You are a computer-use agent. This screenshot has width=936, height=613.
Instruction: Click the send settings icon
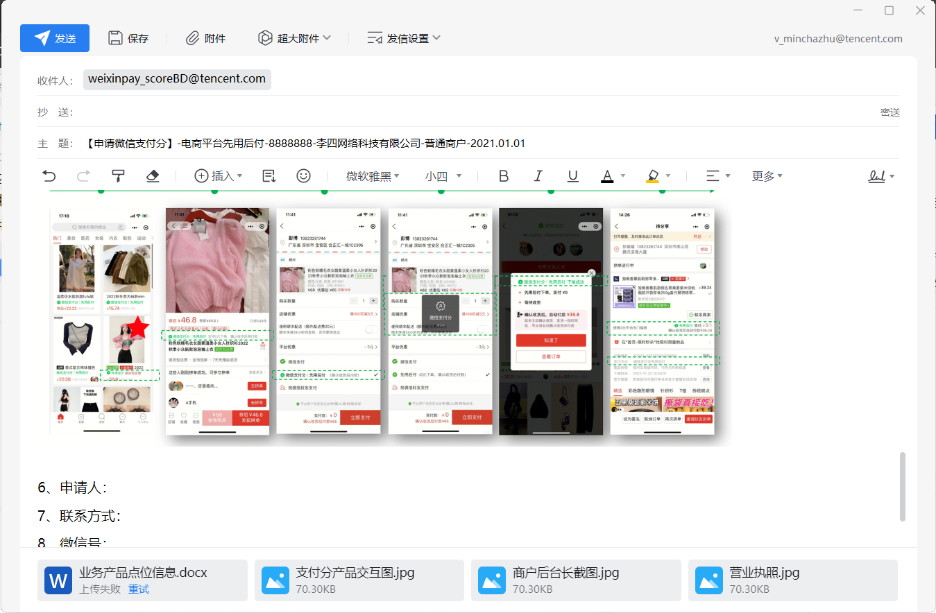375,38
